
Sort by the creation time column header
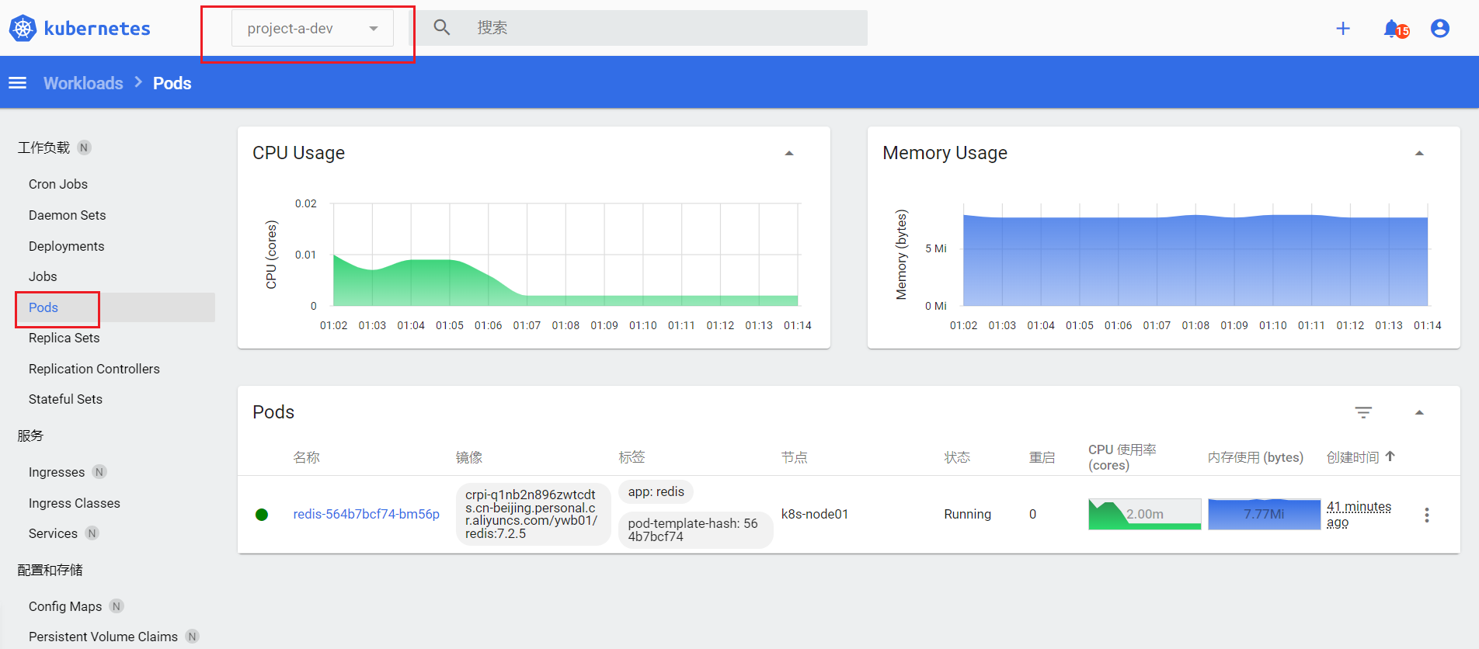point(1352,457)
